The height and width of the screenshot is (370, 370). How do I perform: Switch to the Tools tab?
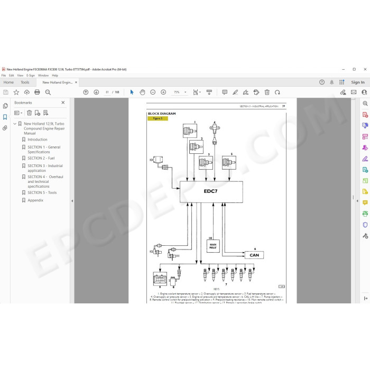point(25,82)
